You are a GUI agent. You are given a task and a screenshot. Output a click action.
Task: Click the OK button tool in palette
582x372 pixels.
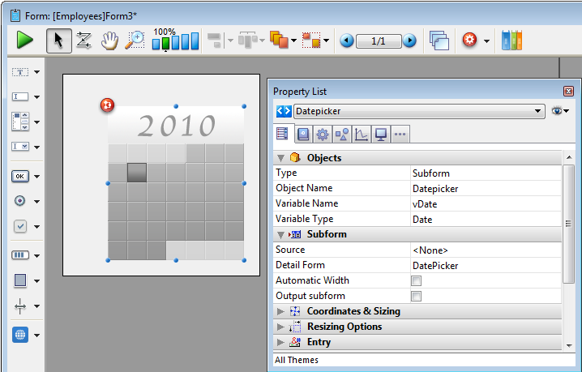point(21,176)
